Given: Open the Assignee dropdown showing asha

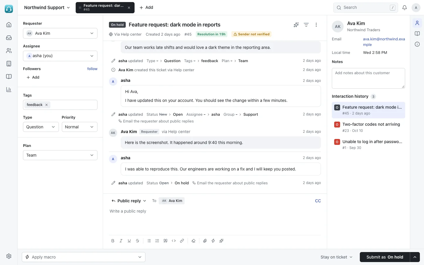Looking at the screenshot, I should pos(60,56).
